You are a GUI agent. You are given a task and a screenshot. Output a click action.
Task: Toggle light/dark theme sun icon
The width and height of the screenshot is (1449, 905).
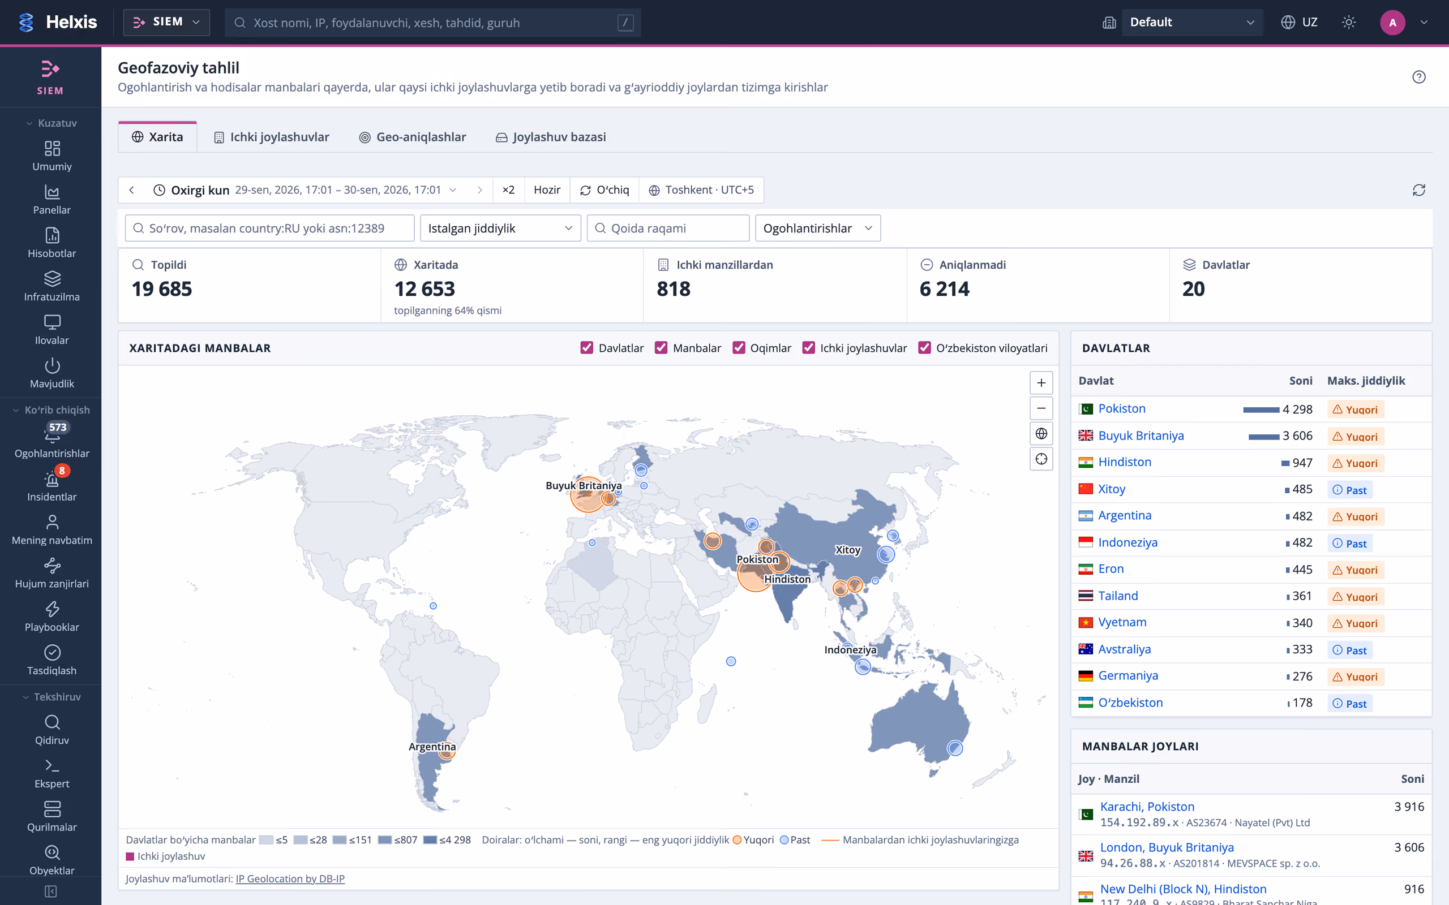click(x=1348, y=22)
